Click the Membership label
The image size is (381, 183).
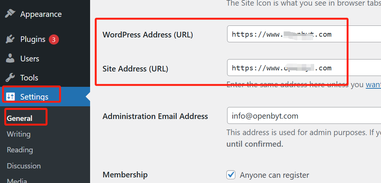tap(125, 174)
